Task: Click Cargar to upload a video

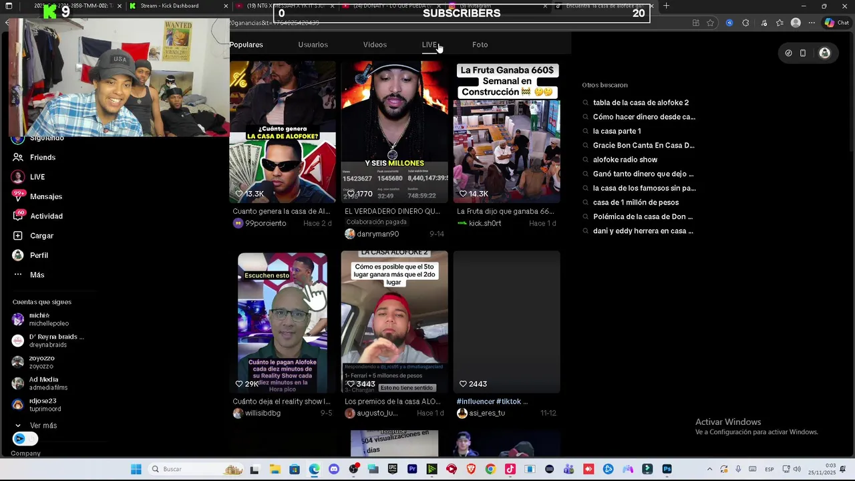Action: pyautogui.click(x=33, y=236)
